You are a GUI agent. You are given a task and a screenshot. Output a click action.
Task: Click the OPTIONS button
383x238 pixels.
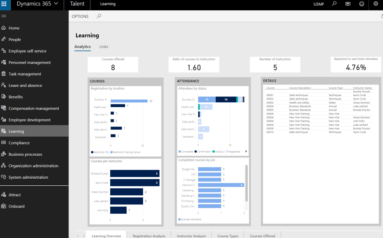tap(80, 16)
